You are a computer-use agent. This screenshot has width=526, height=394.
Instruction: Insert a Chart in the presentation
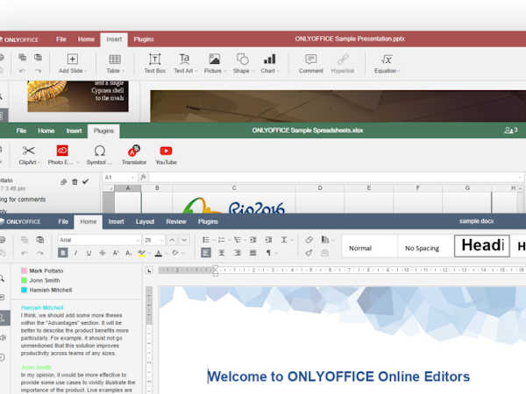click(x=270, y=64)
